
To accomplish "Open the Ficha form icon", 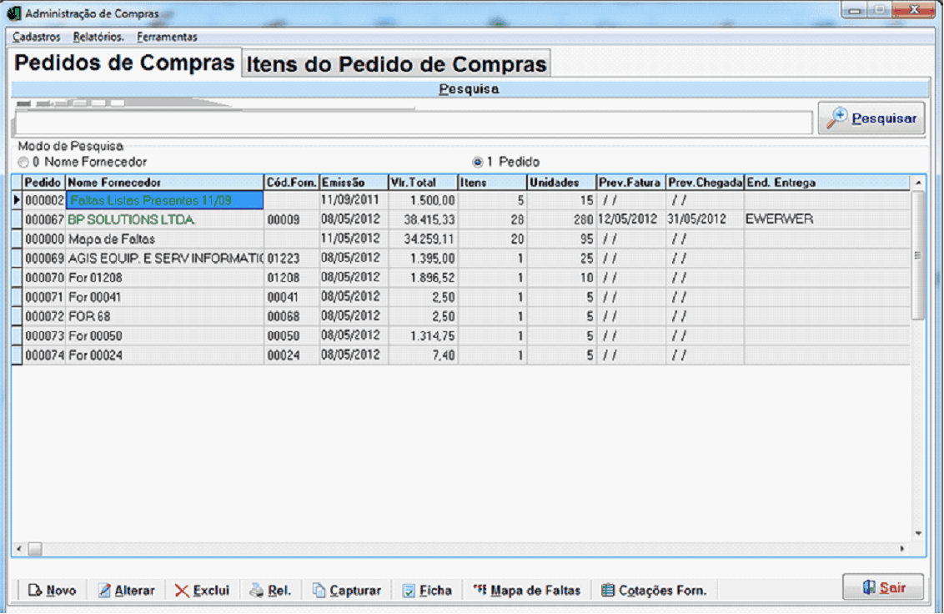I will [x=409, y=591].
